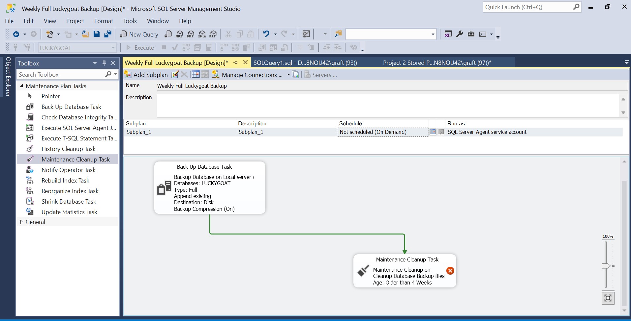This screenshot has width=631, height=321.
Task: Click the Undo arrow icon
Action: click(266, 34)
